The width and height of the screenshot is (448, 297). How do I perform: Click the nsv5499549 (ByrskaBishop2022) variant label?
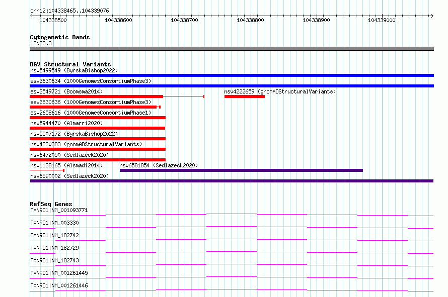pyautogui.click(x=74, y=70)
